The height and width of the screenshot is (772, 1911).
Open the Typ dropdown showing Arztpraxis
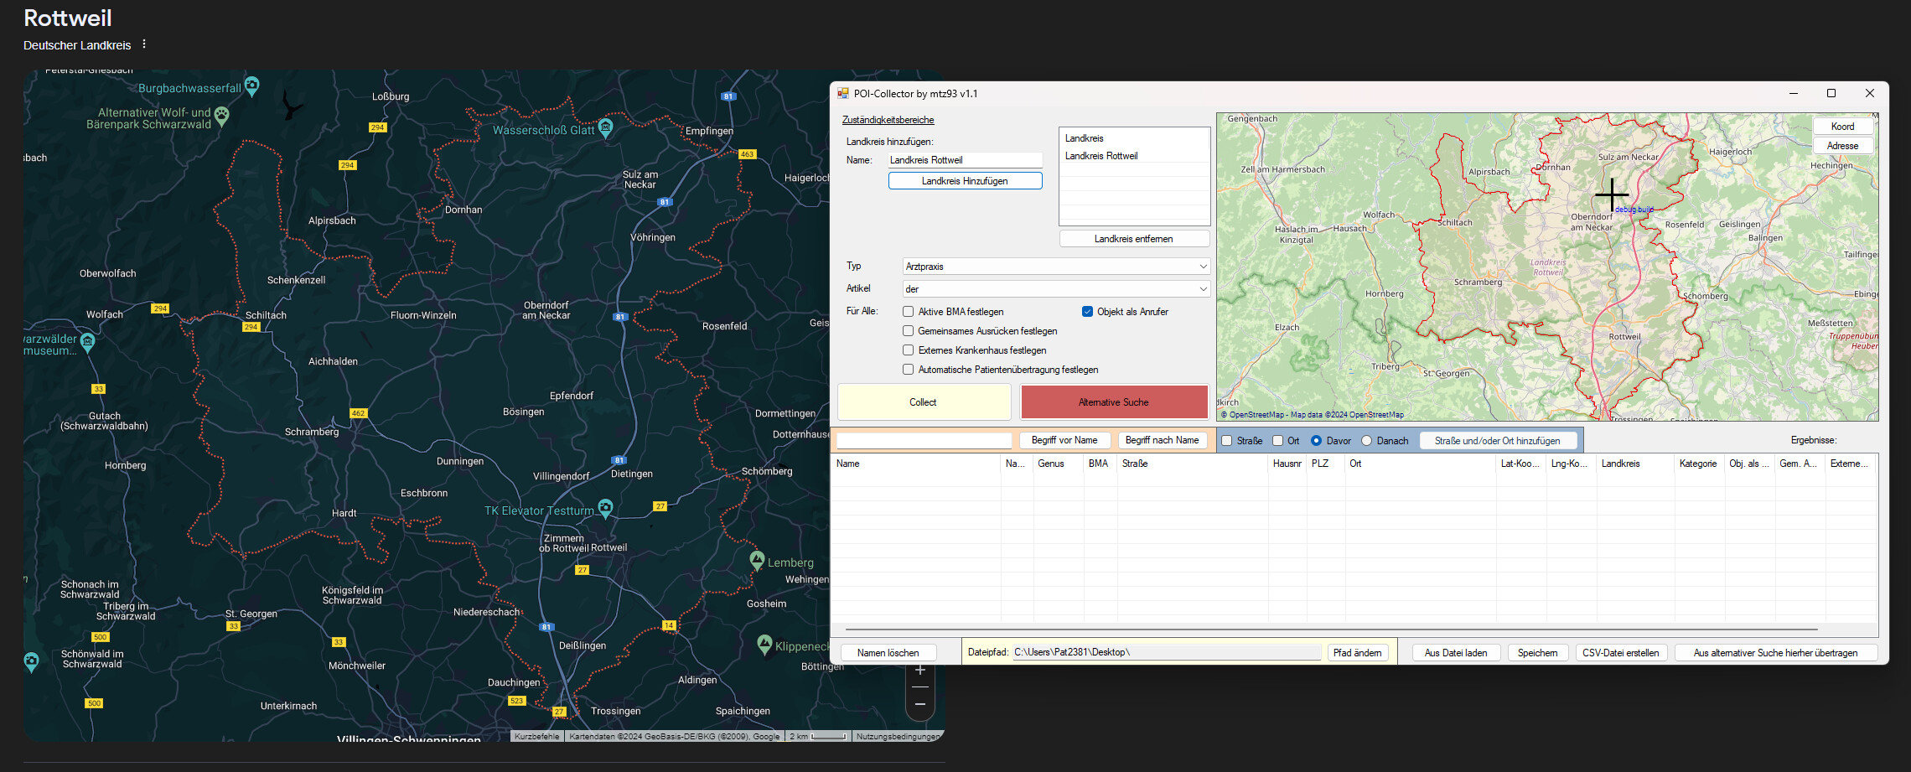coord(1056,267)
